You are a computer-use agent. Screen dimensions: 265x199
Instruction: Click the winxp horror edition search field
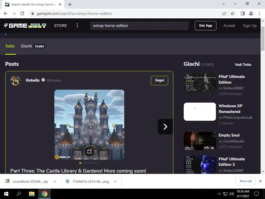[x=139, y=26]
